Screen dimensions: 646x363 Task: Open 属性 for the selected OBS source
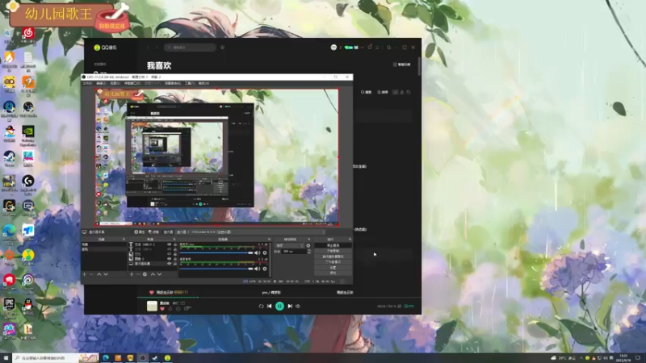(x=139, y=232)
